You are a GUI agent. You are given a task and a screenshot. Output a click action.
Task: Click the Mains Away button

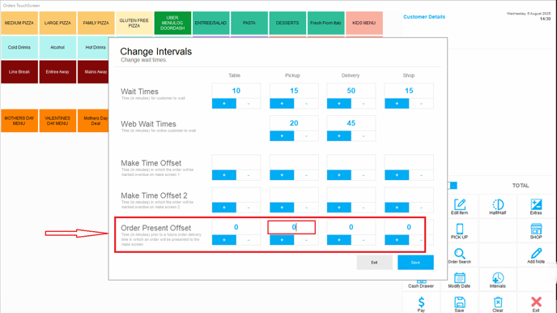93,72
